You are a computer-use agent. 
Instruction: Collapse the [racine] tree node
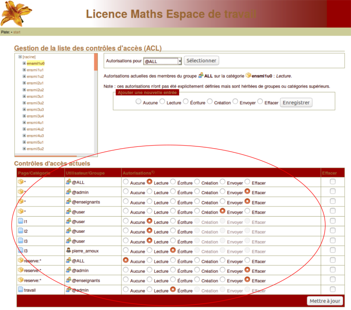[x=20, y=57]
